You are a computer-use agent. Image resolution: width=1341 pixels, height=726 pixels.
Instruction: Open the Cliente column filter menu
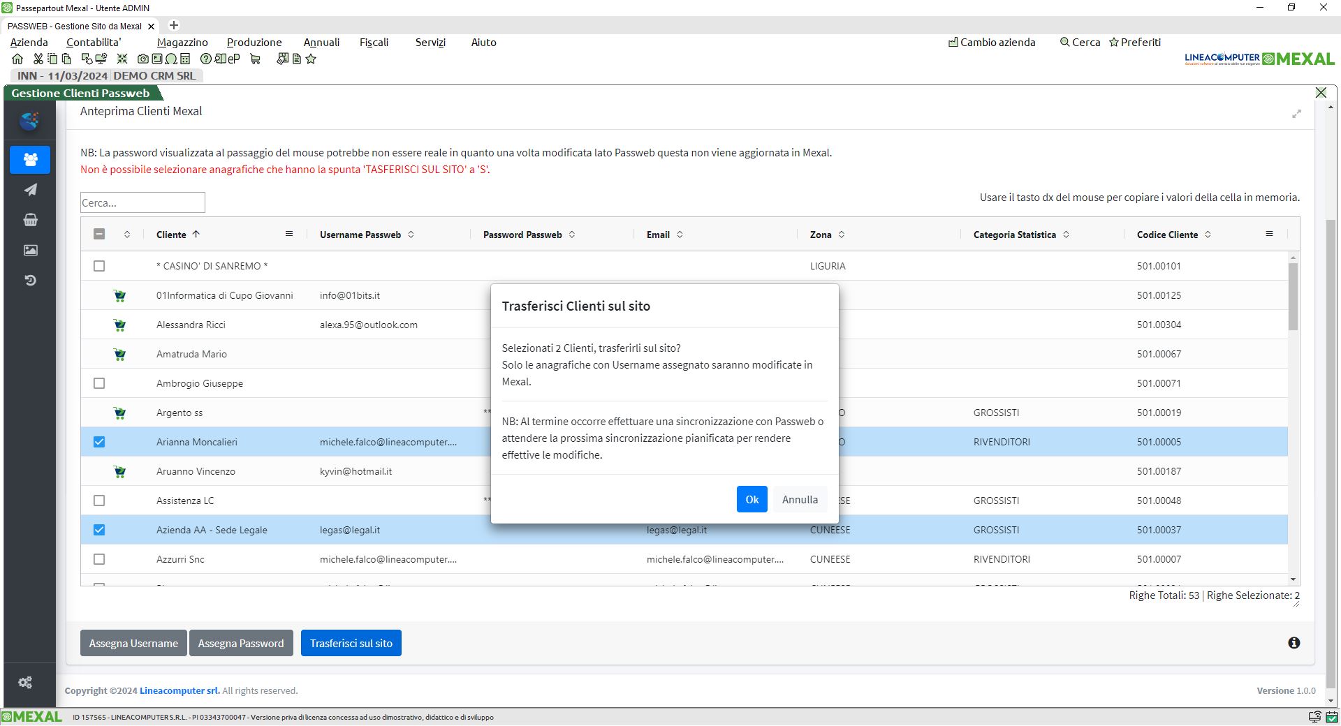click(x=289, y=234)
